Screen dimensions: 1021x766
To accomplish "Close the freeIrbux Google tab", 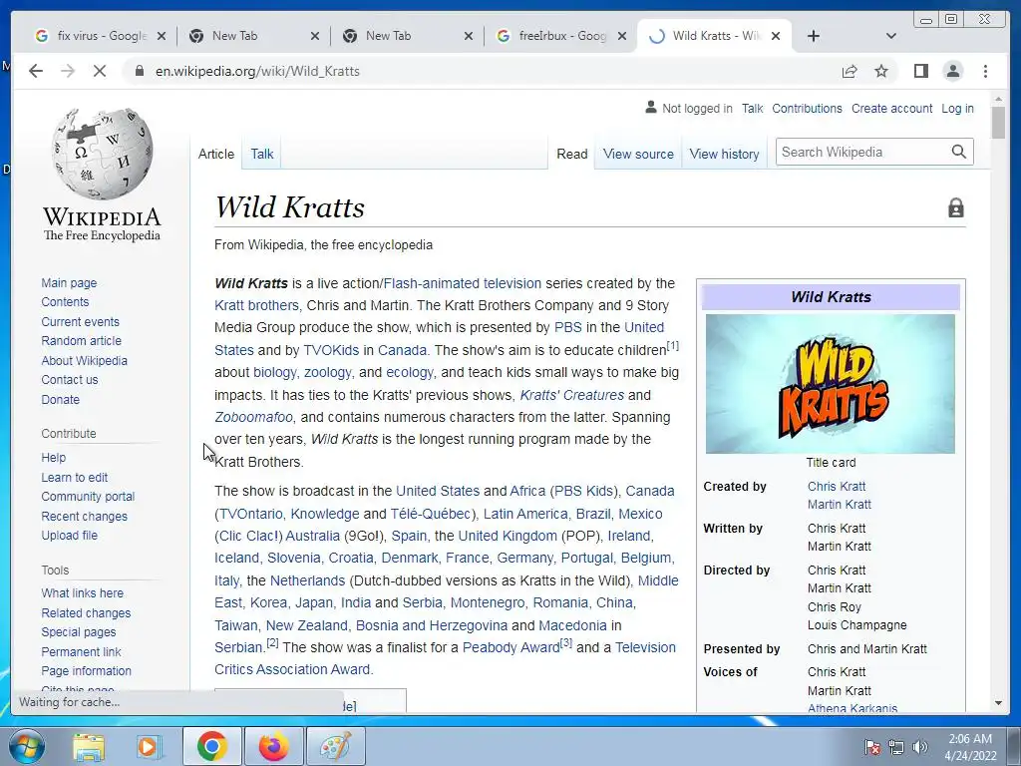I will 622,36.
